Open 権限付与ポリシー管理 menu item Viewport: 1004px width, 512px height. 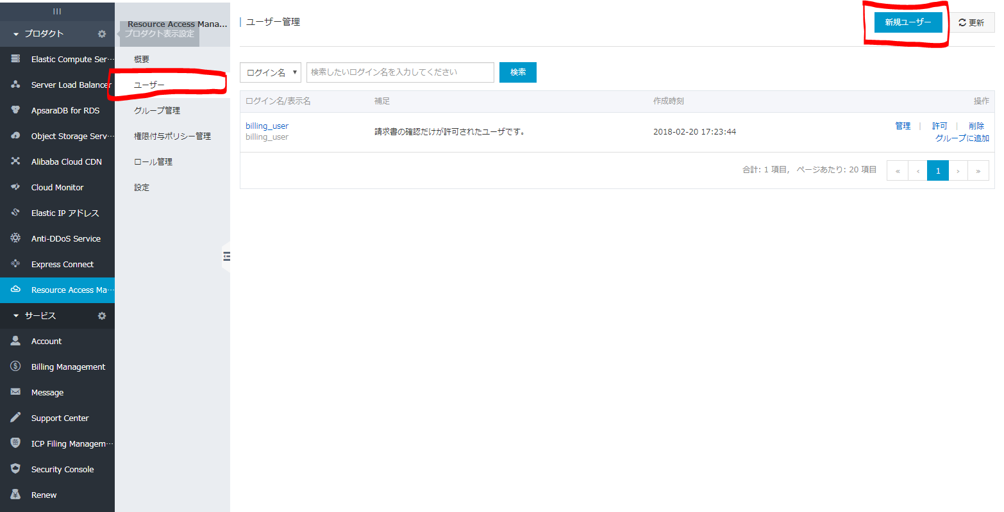pyautogui.click(x=172, y=136)
